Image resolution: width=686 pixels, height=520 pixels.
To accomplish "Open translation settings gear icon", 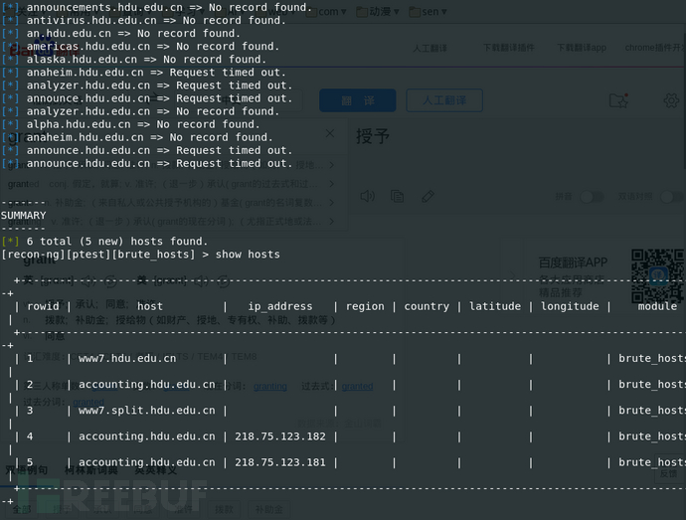I will (x=671, y=100).
